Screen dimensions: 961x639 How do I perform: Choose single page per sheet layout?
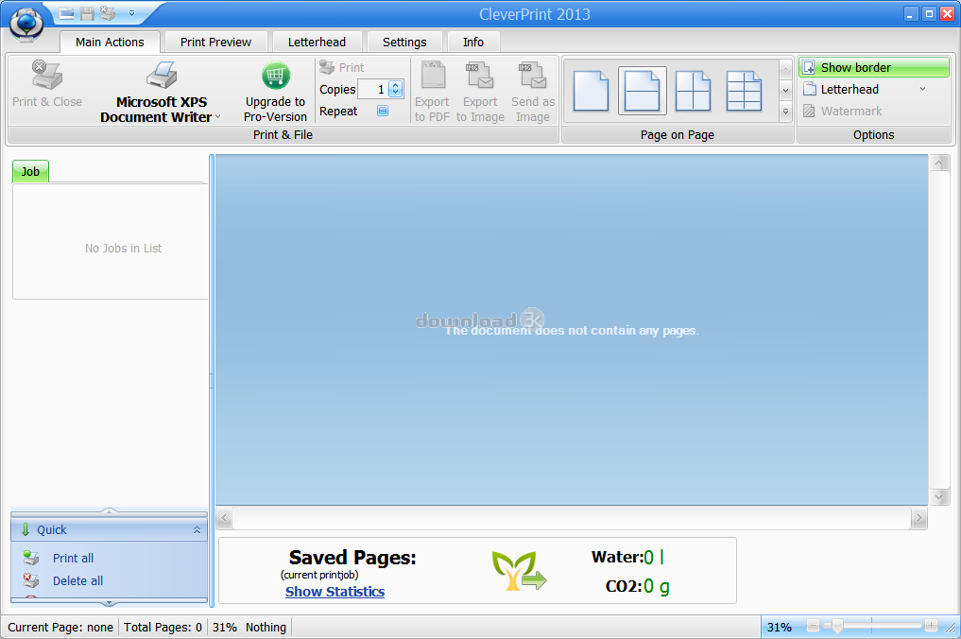(x=591, y=91)
